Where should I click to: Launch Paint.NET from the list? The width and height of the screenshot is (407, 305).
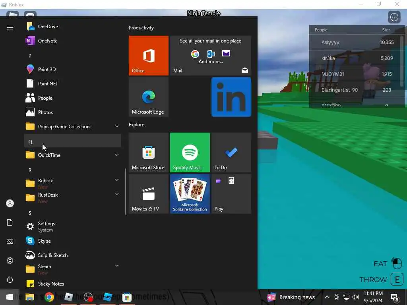click(73, 83)
